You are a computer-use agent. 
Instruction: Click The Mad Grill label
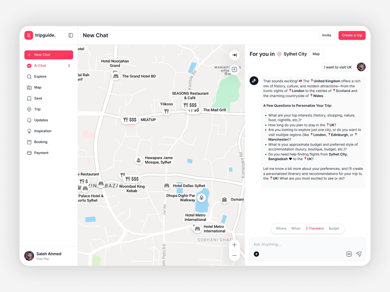(214, 110)
